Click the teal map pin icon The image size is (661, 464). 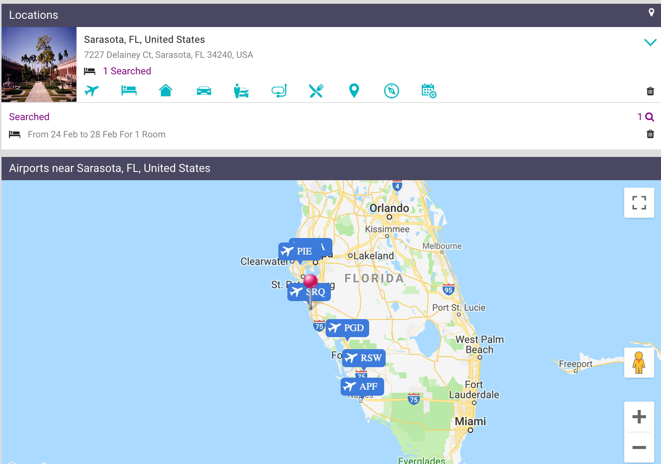pyautogui.click(x=354, y=91)
